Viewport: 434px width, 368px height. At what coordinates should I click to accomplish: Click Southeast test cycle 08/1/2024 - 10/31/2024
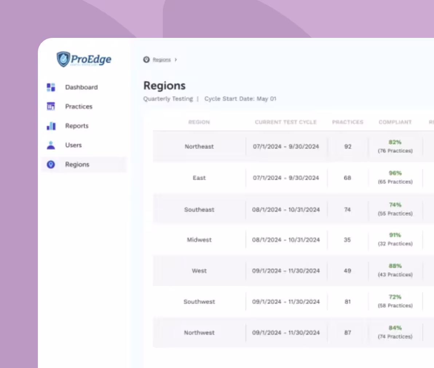point(286,210)
